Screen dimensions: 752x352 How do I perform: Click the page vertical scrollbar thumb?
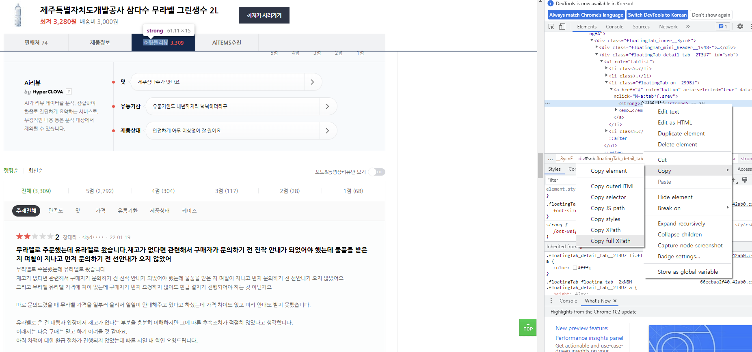click(540, 165)
